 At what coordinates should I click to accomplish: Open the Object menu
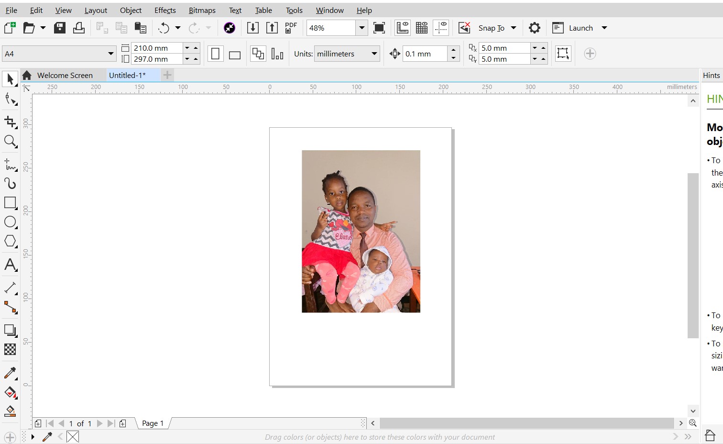pos(131,10)
